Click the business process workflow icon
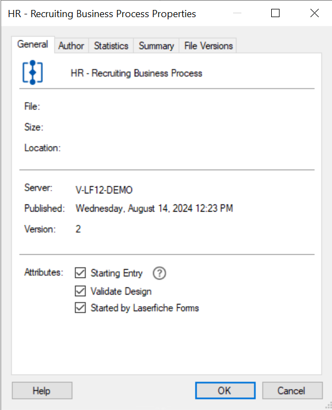Viewport: 332px width, 410px height. 33,72
